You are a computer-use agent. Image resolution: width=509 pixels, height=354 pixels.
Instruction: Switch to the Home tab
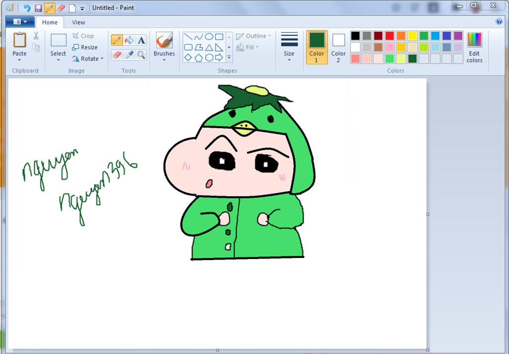tap(50, 22)
